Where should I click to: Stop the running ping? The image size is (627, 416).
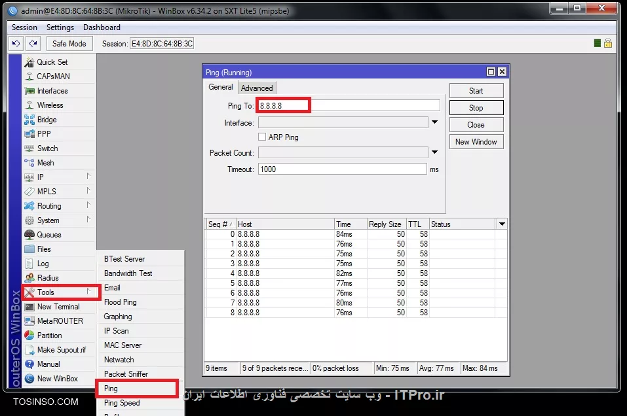click(476, 108)
